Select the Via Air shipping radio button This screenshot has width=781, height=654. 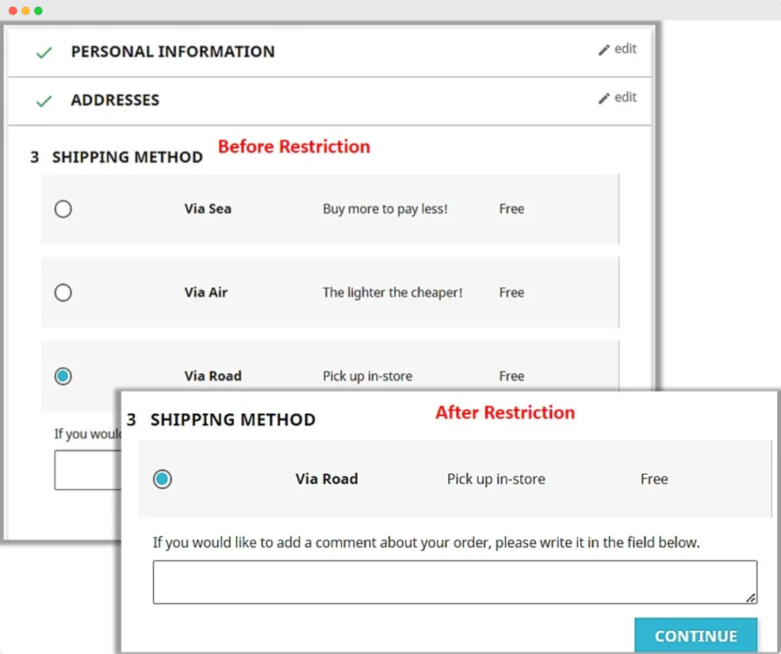[x=63, y=293]
